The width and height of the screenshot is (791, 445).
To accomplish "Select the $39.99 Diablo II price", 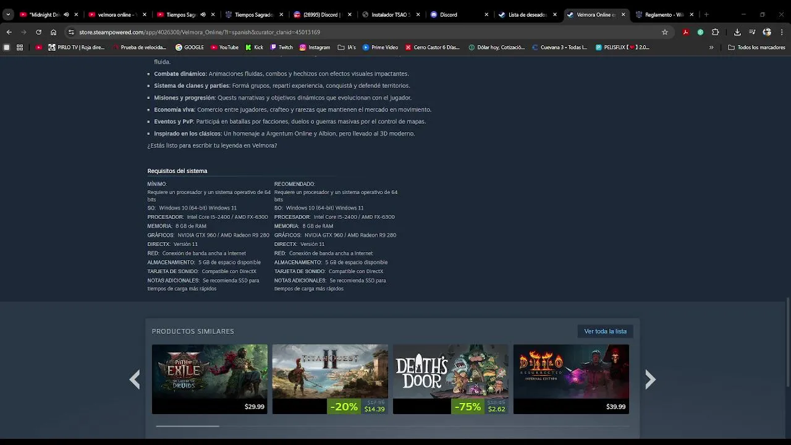I will [x=615, y=407].
